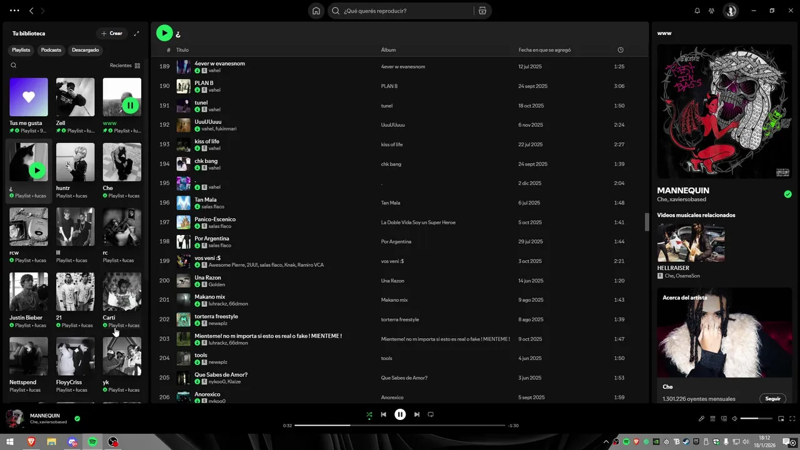
Task: Filter library by Podcasts
Action: click(x=51, y=50)
